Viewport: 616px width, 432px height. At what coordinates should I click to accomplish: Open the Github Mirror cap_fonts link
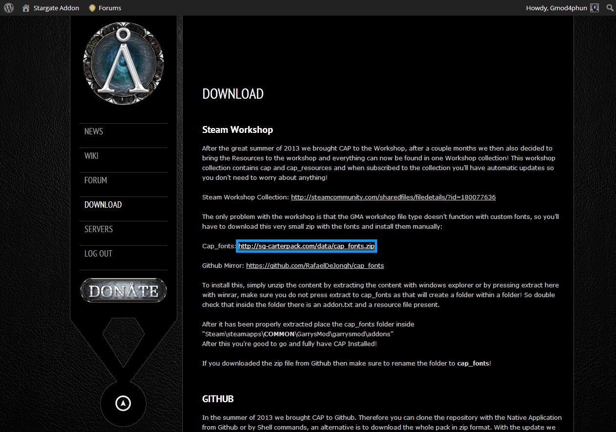(315, 266)
